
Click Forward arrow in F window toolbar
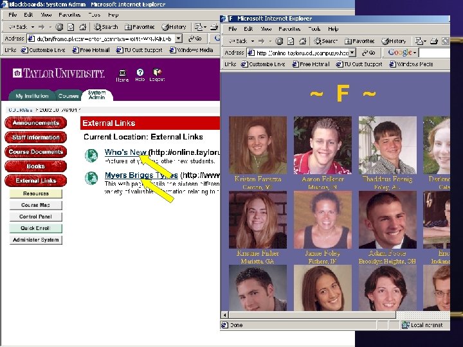tap(261, 41)
